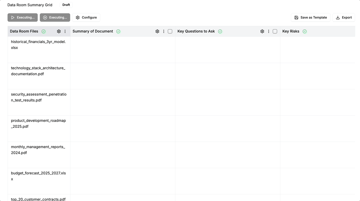Select historical_financials_3yr_model.xlsx file
The height and width of the screenshot is (201, 360).
click(38, 45)
